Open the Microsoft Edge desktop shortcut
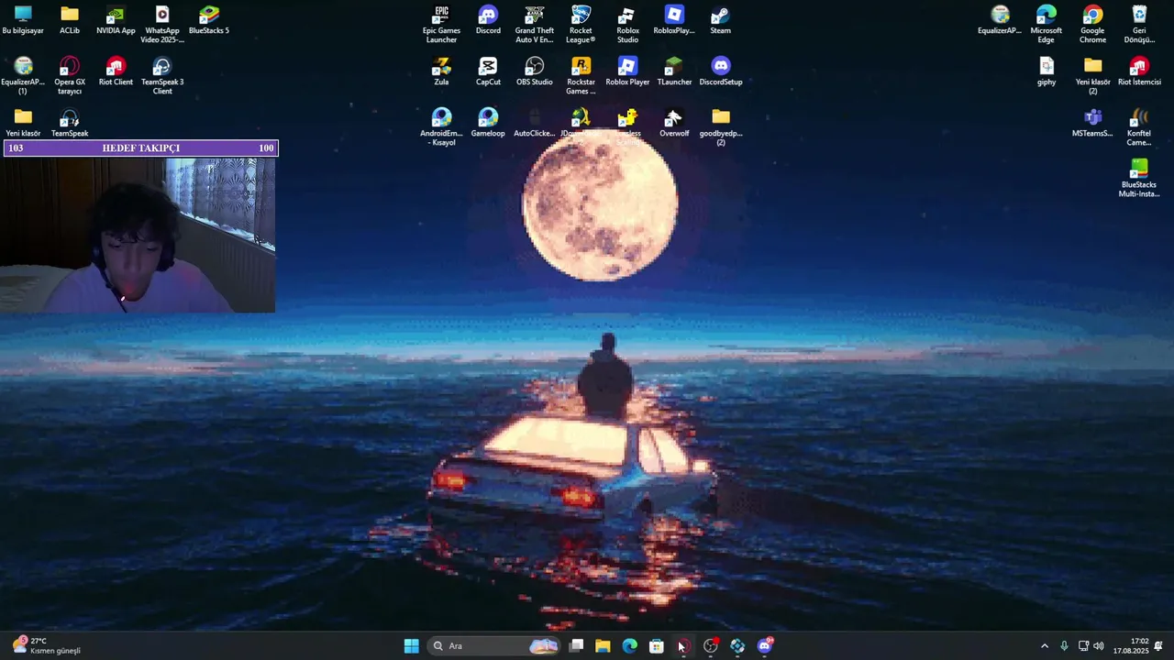The image size is (1174, 660). click(1047, 25)
